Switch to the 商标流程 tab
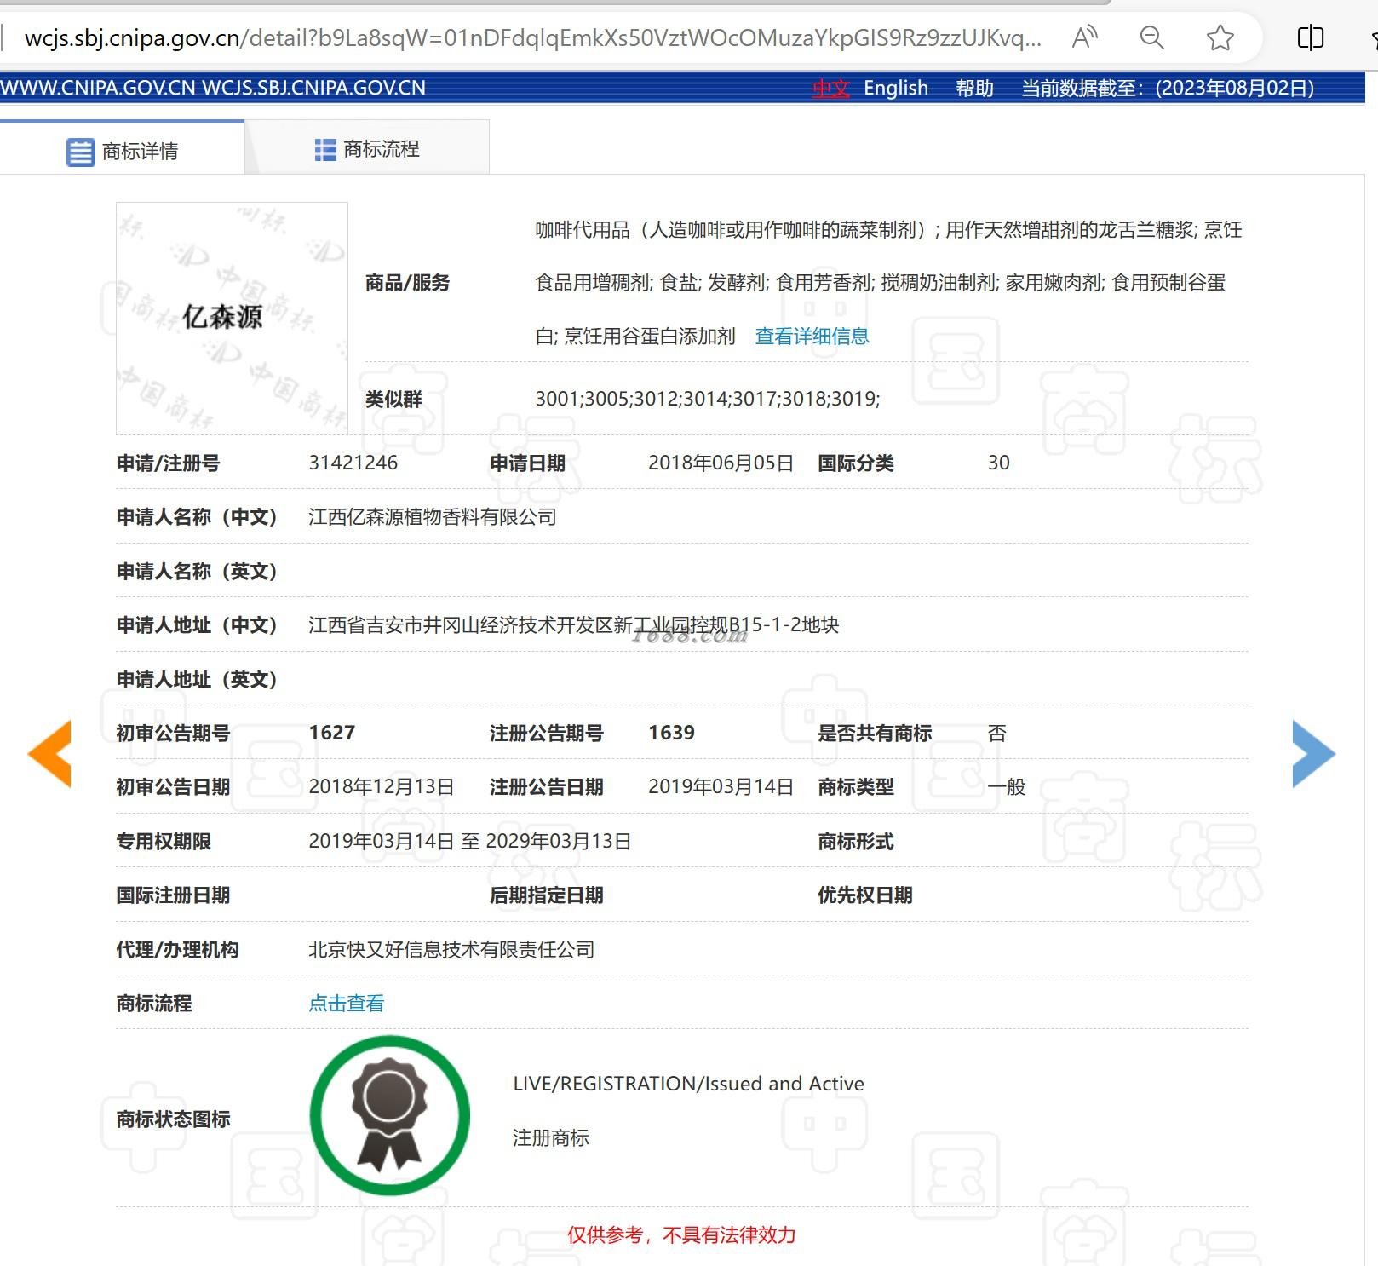The width and height of the screenshot is (1378, 1266). click(367, 149)
